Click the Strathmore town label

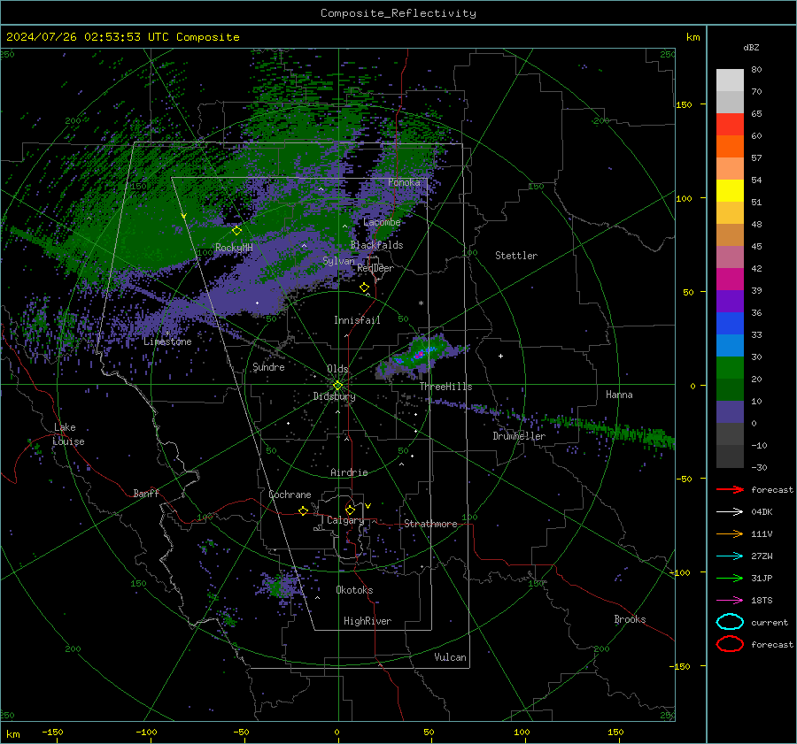point(430,524)
